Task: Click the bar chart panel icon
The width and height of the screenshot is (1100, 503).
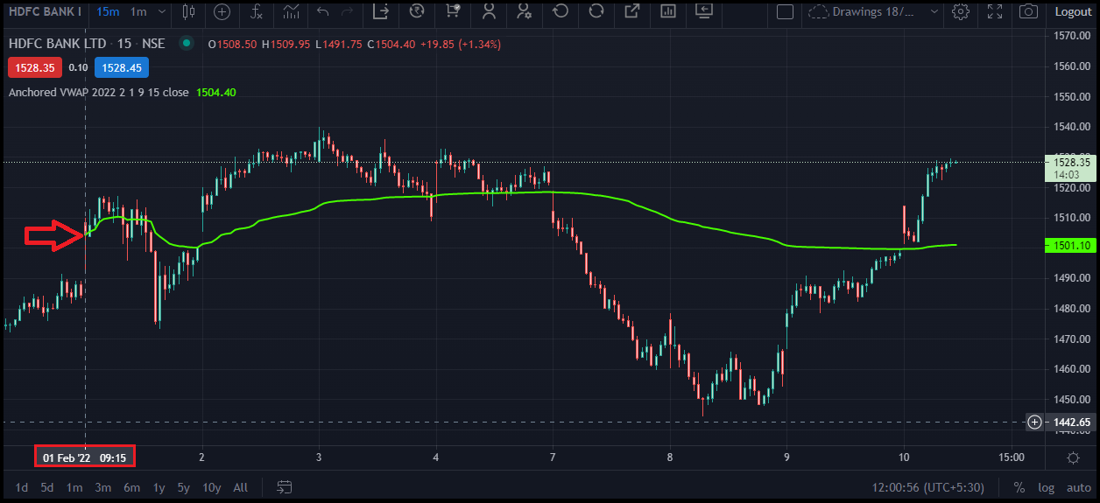Action: 668,11
